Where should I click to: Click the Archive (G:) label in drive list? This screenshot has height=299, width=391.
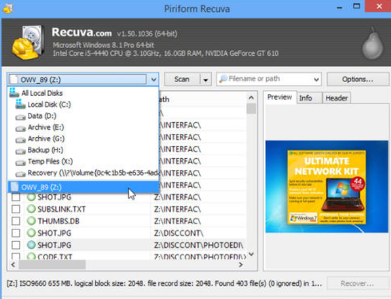point(46,138)
